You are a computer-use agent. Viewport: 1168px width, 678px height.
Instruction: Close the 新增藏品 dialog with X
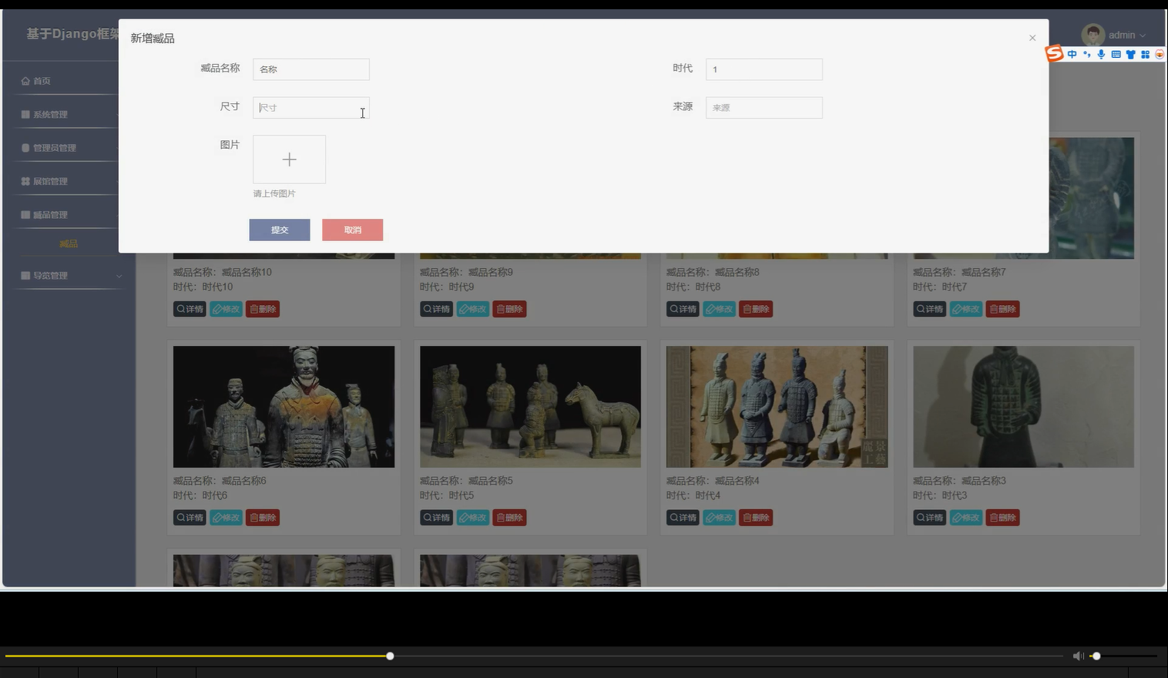click(1032, 38)
